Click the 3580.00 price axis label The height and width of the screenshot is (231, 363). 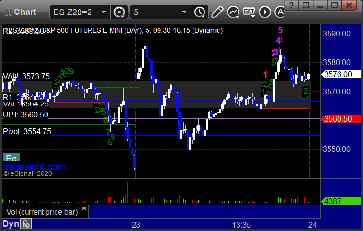coord(337,62)
